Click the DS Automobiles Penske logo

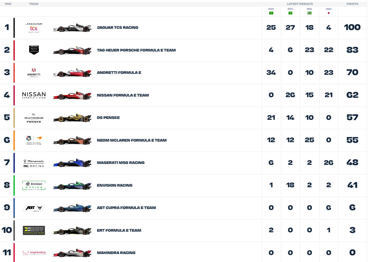[34, 118]
